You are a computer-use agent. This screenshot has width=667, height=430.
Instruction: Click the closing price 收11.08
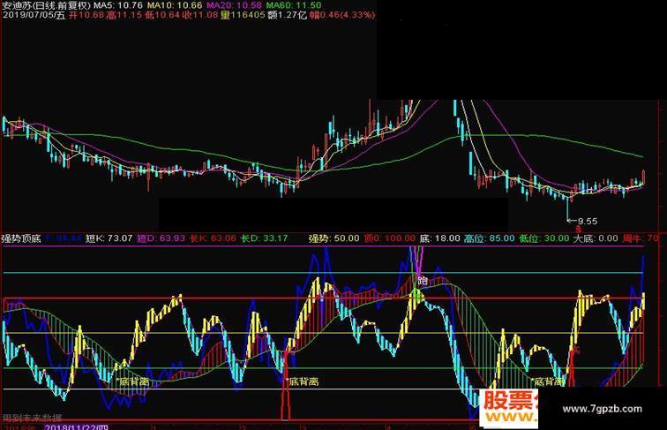[200, 15]
